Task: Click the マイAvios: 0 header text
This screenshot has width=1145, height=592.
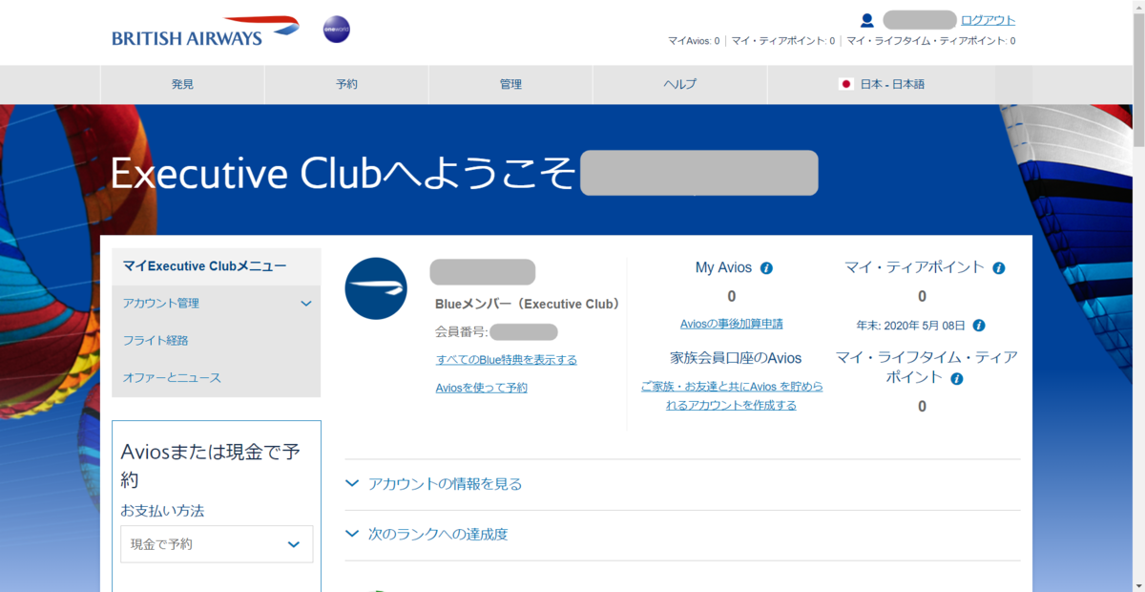Action: (694, 41)
